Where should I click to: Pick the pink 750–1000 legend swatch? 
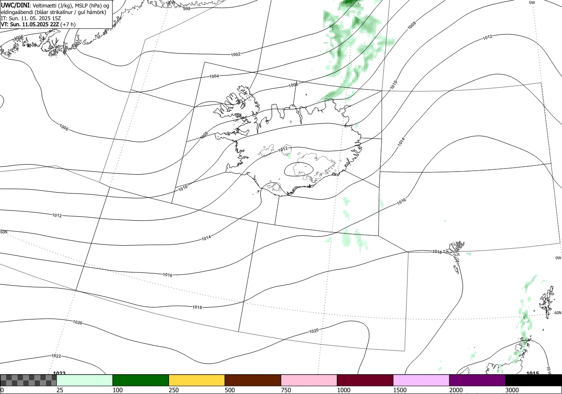(309, 380)
